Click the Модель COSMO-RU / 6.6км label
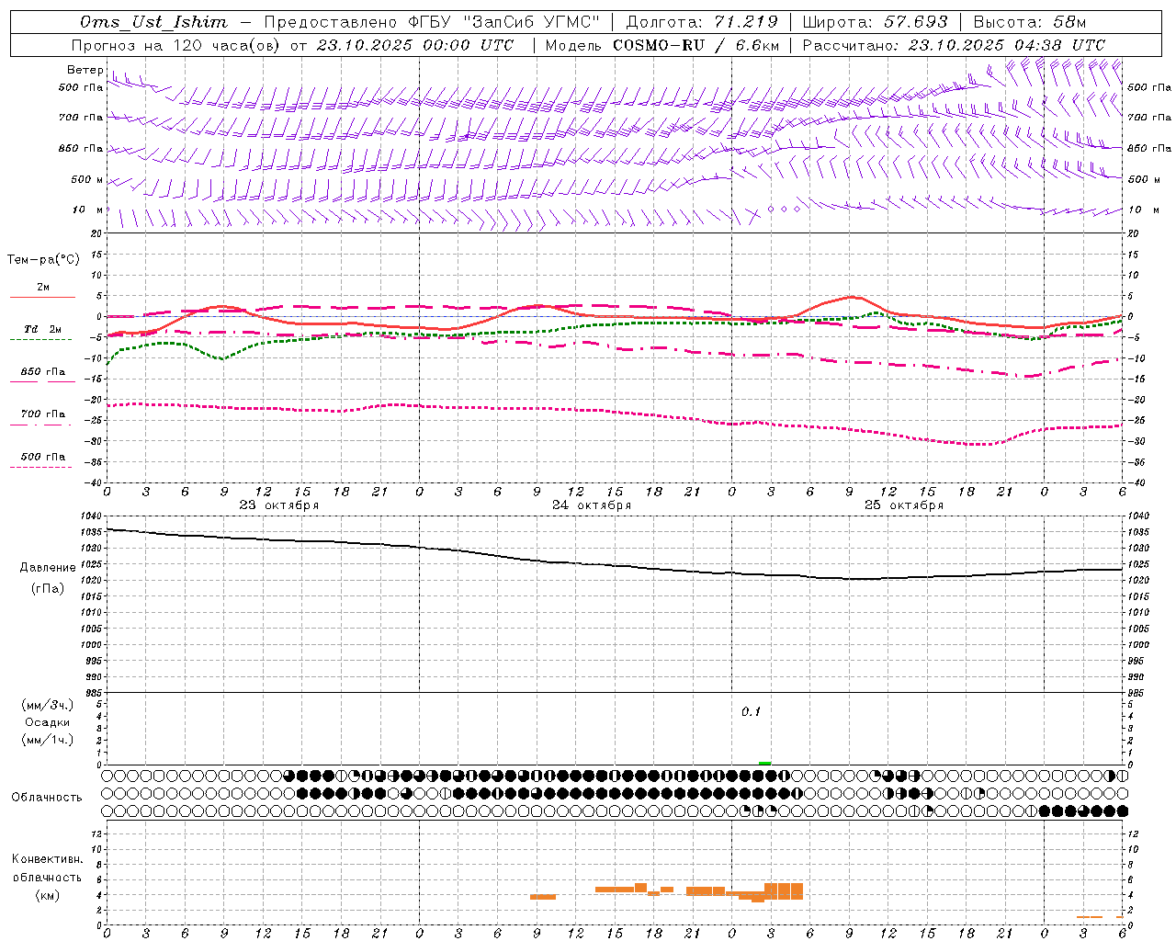The height and width of the screenshot is (941, 1176). [661, 45]
